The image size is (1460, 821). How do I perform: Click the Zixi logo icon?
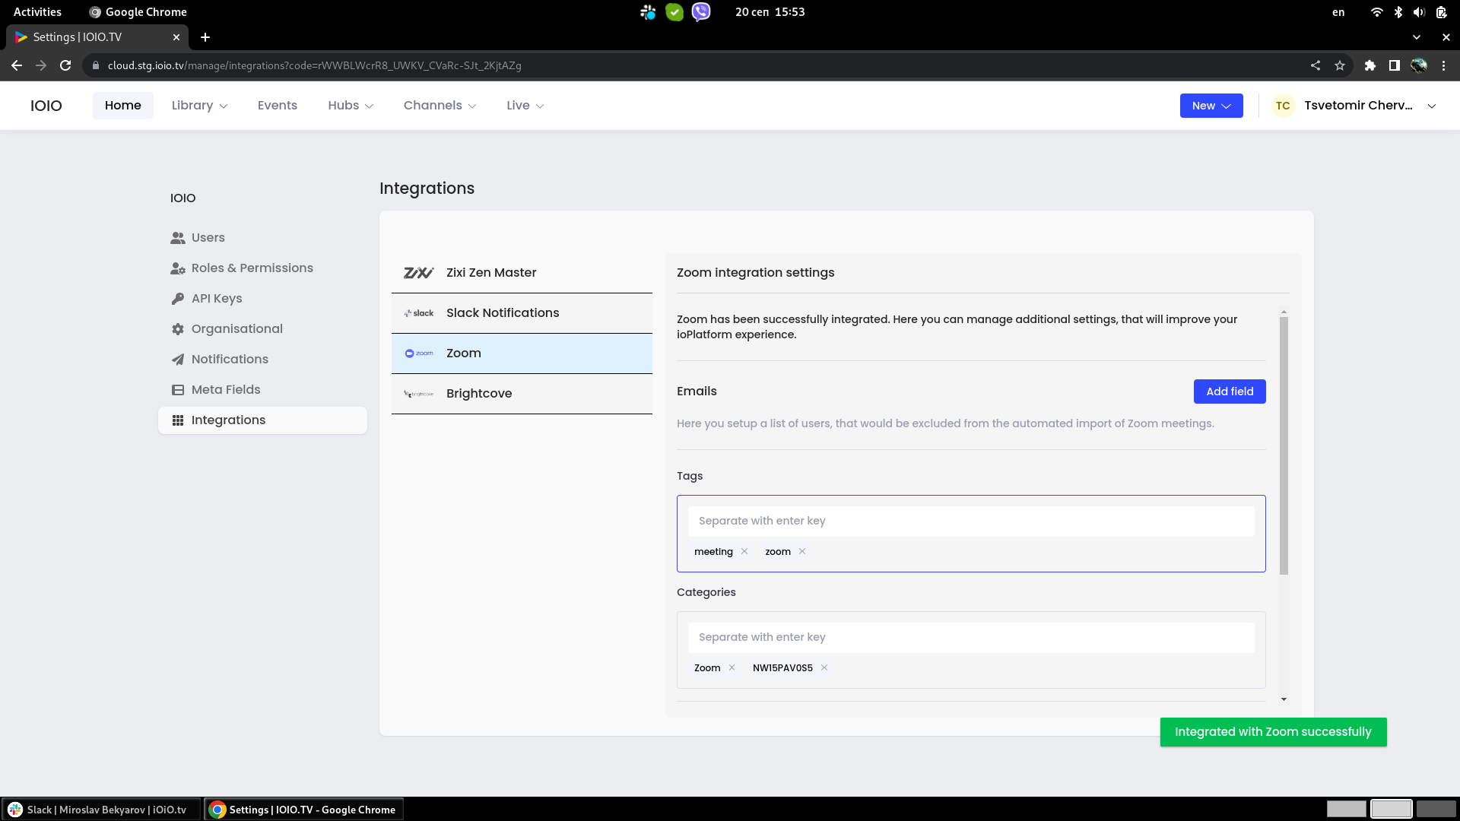[418, 273]
